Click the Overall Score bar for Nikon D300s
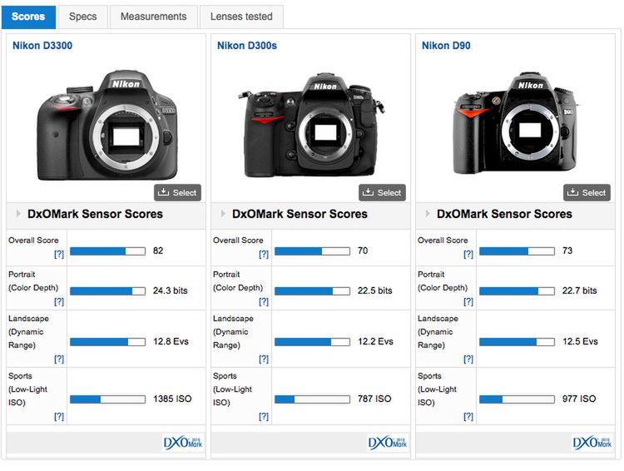The height and width of the screenshot is (471, 624). 312,251
